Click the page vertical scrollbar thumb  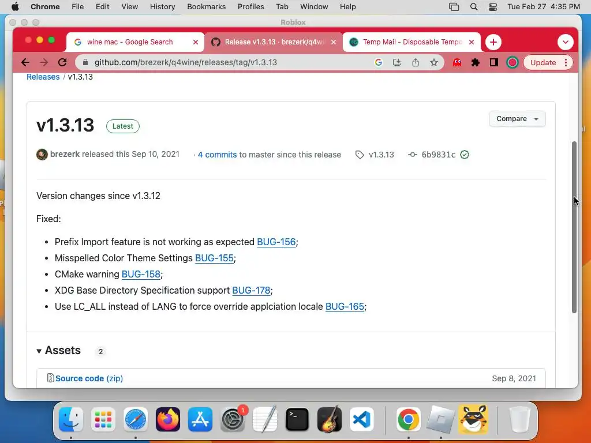tap(574, 227)
